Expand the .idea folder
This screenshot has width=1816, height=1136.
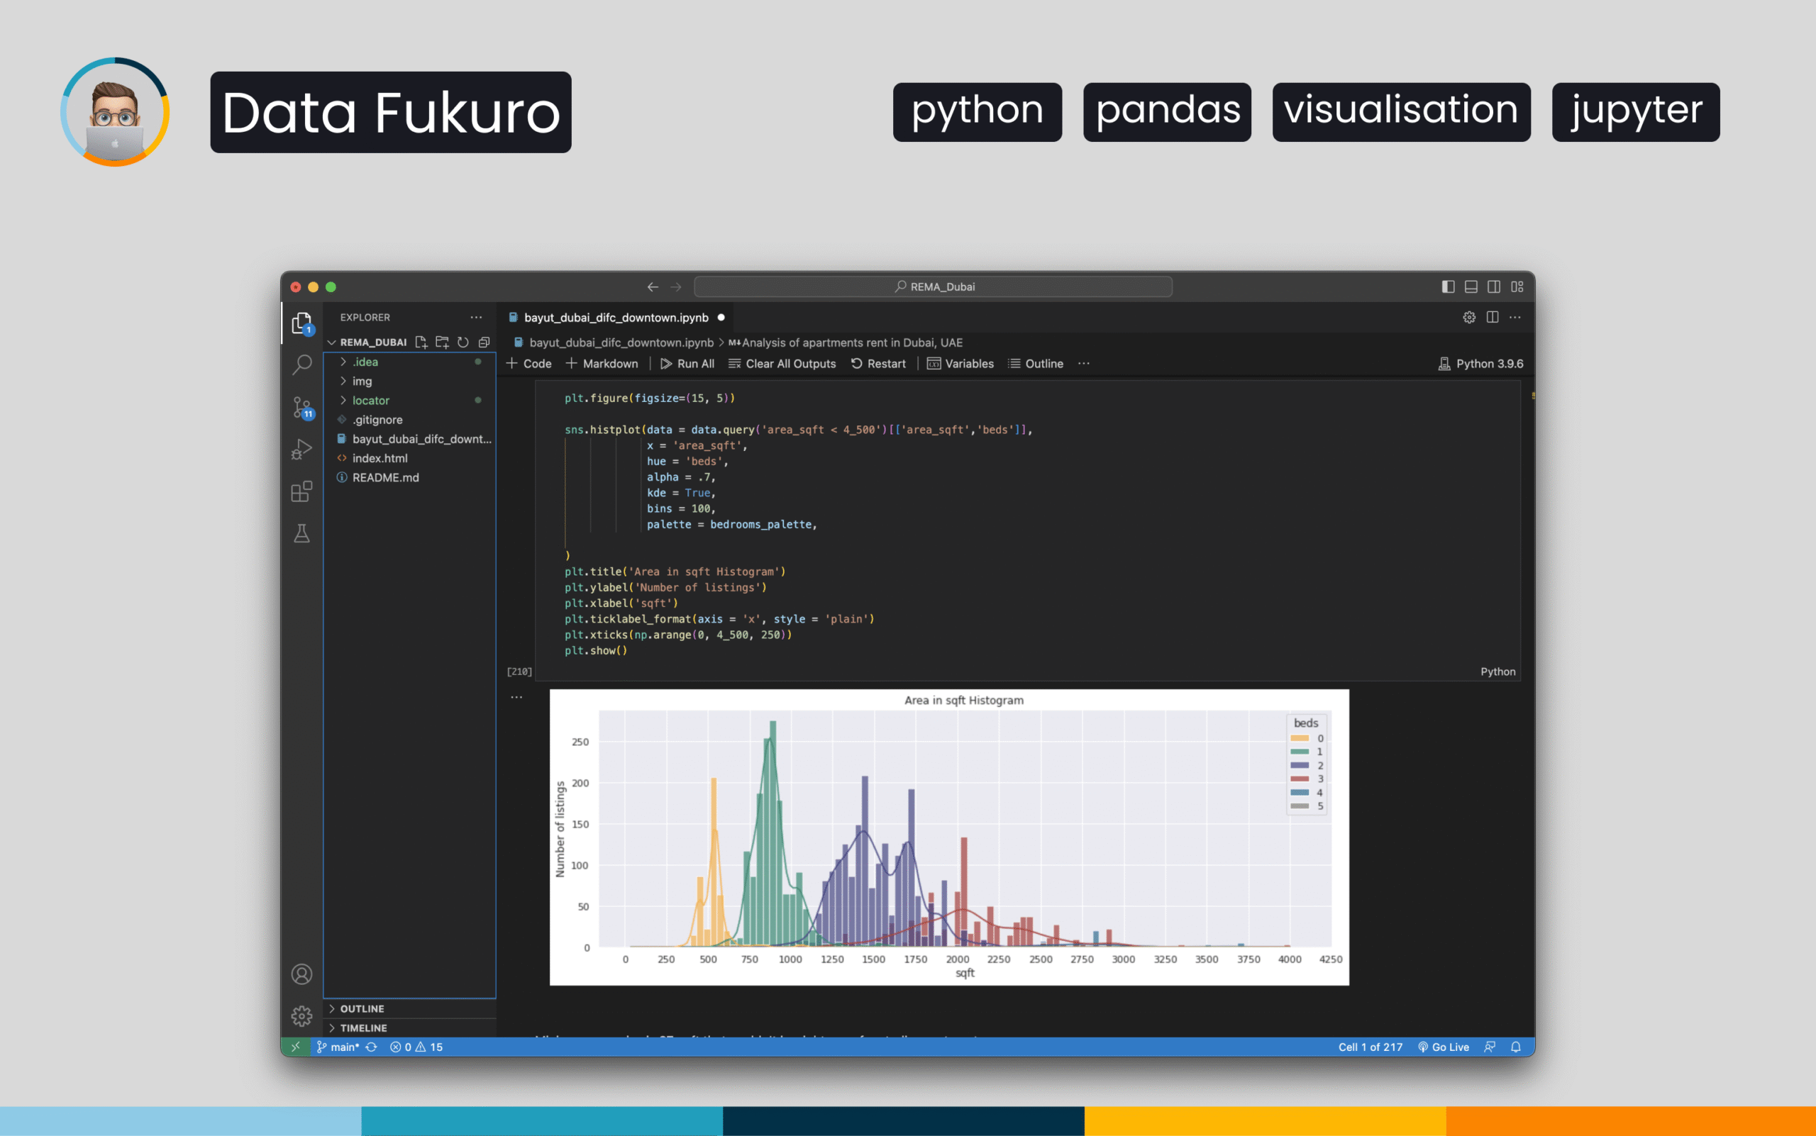(x=365, y=362)
